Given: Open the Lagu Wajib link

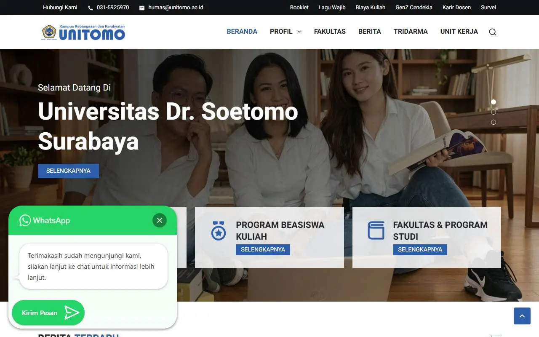Looking at the screenshot, I should [x=332, y=8].
